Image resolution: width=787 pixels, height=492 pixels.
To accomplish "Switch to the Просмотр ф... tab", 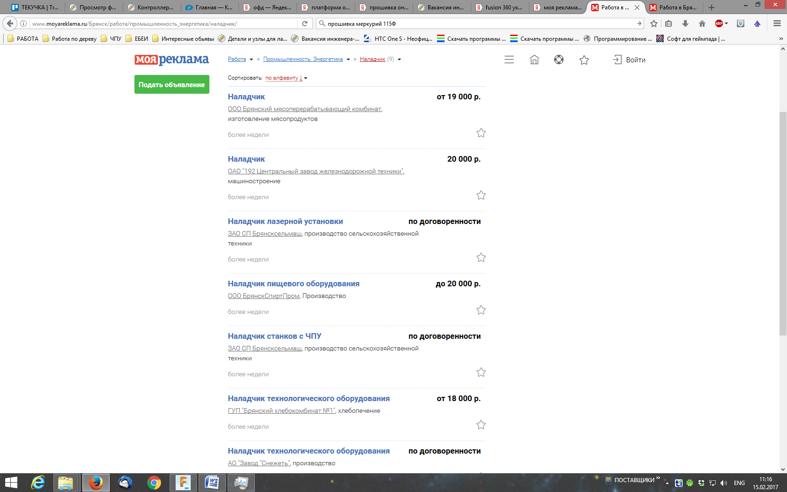I will click(x=93, y=7).
